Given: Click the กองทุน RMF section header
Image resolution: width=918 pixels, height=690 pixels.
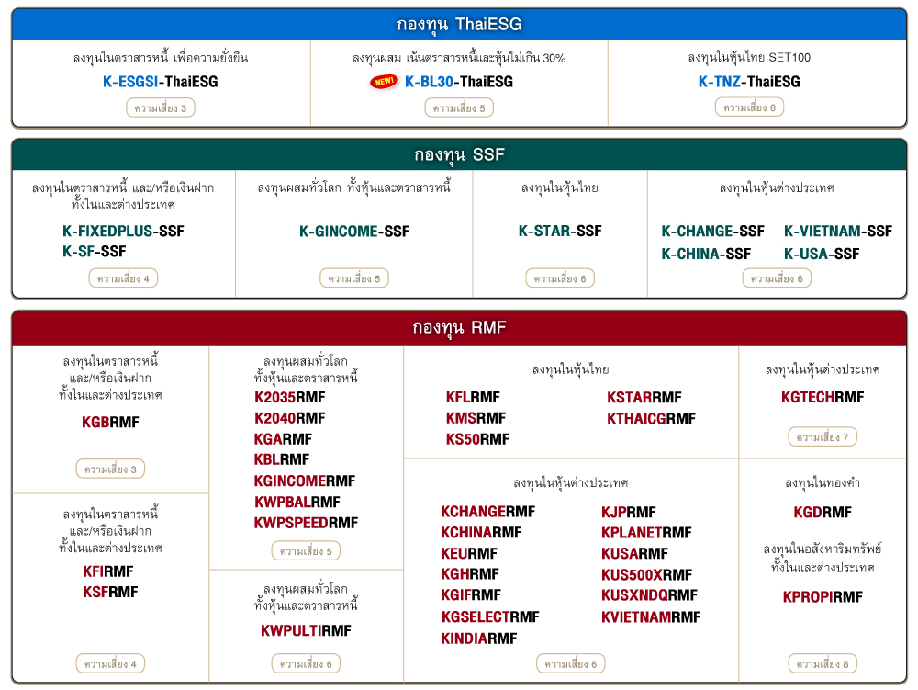Looking at the screenshot, I should click(x=459, y=328).
